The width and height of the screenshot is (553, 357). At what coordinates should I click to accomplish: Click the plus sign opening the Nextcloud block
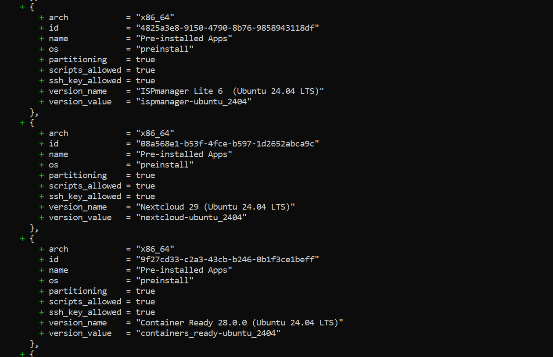22,123
